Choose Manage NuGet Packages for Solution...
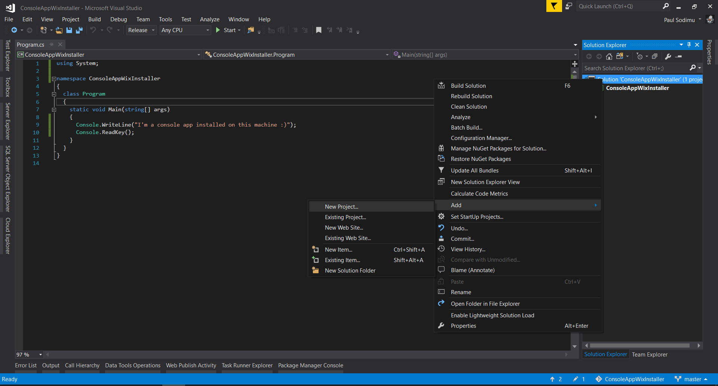The width and height of the screenshot is (718, 386). pos(518,149)
